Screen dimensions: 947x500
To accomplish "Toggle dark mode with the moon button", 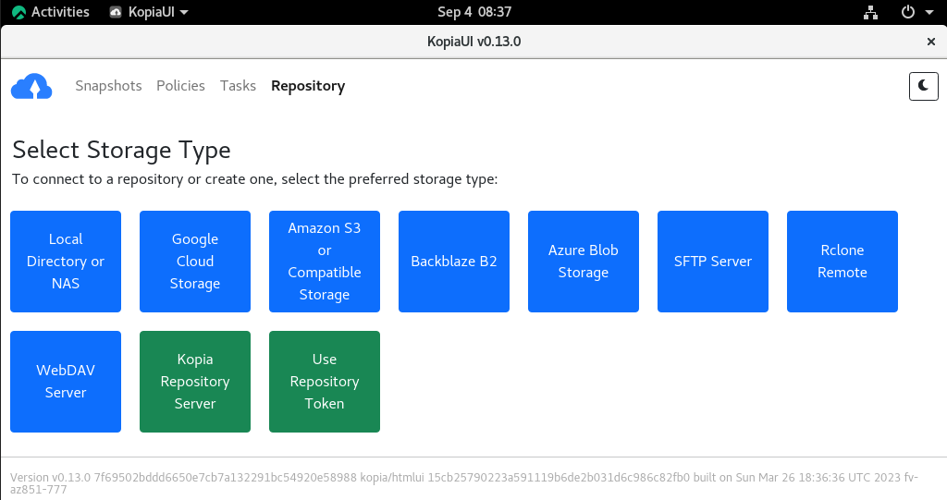I will click(x=924, y=86).
